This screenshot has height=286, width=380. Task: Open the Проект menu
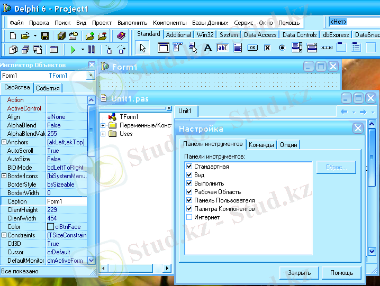point(102,23)
